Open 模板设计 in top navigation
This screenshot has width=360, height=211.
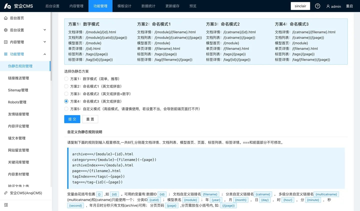coord(124,6)
